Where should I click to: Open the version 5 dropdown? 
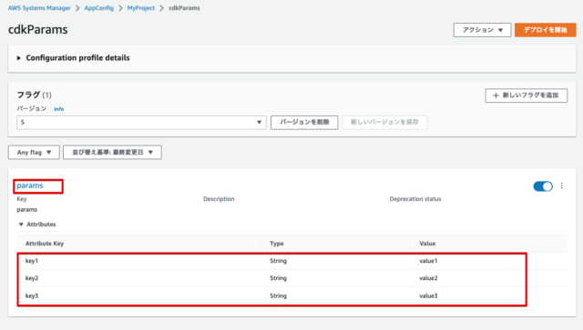point(141,123)
